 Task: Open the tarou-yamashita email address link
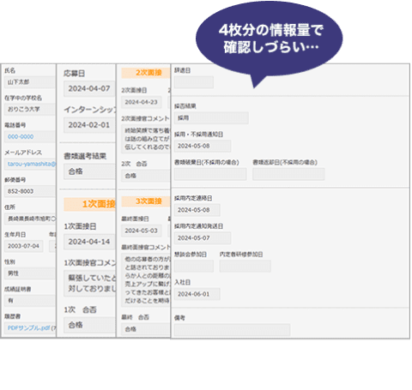coord(32,164)
